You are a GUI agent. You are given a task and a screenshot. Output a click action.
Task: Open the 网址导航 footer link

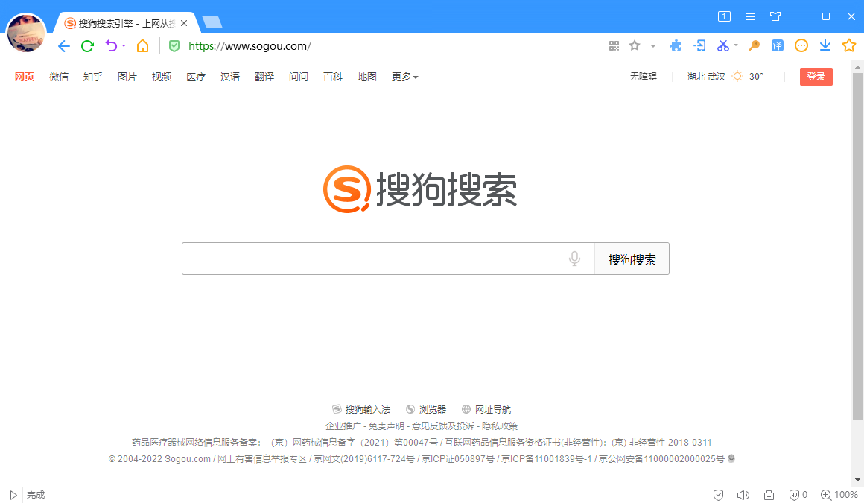pyautogui.click(x=486, y=409)
